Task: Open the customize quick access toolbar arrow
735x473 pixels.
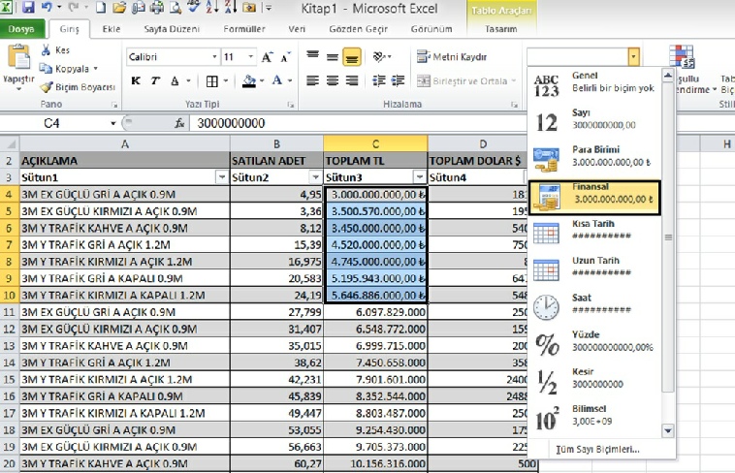Action: 269,8
